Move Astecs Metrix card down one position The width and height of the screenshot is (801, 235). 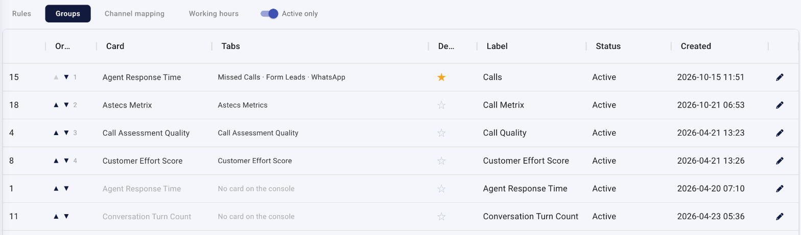[66, 105]
